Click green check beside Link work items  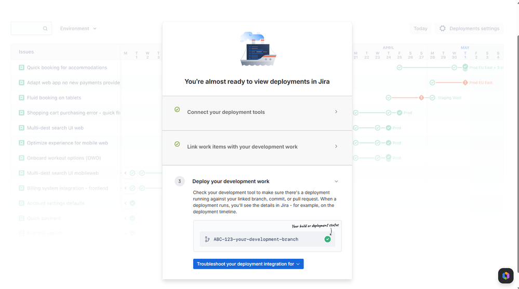point(177,144)
